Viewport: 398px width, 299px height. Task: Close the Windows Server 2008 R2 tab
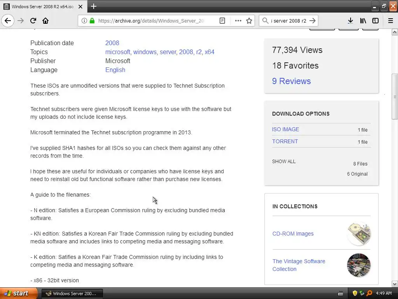click(x=80, y=7)
